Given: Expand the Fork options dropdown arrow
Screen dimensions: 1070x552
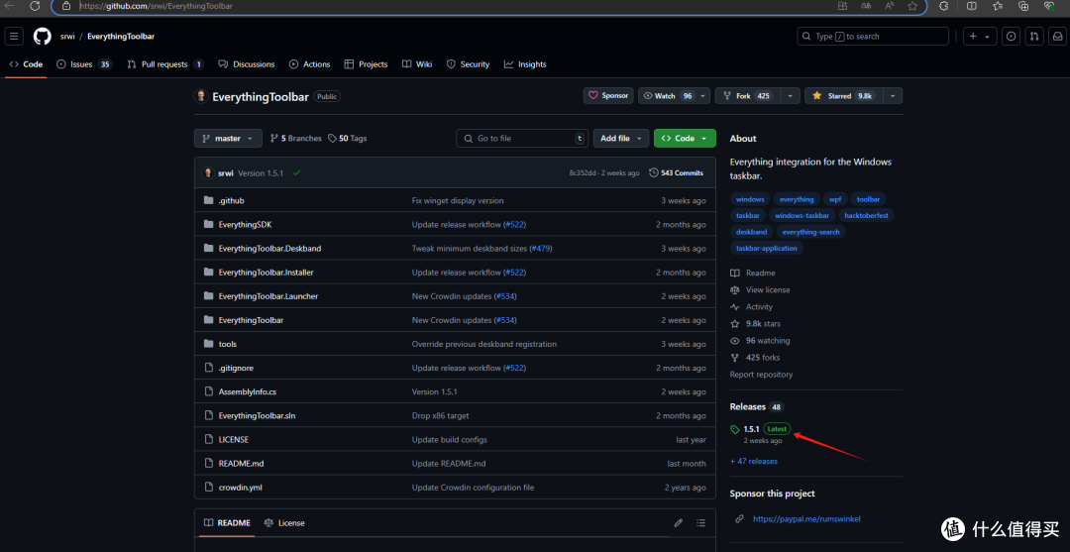Looking at the screenshot, I should coord(791,96).
